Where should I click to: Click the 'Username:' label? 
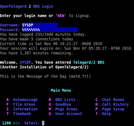click(x=10, y=25)
